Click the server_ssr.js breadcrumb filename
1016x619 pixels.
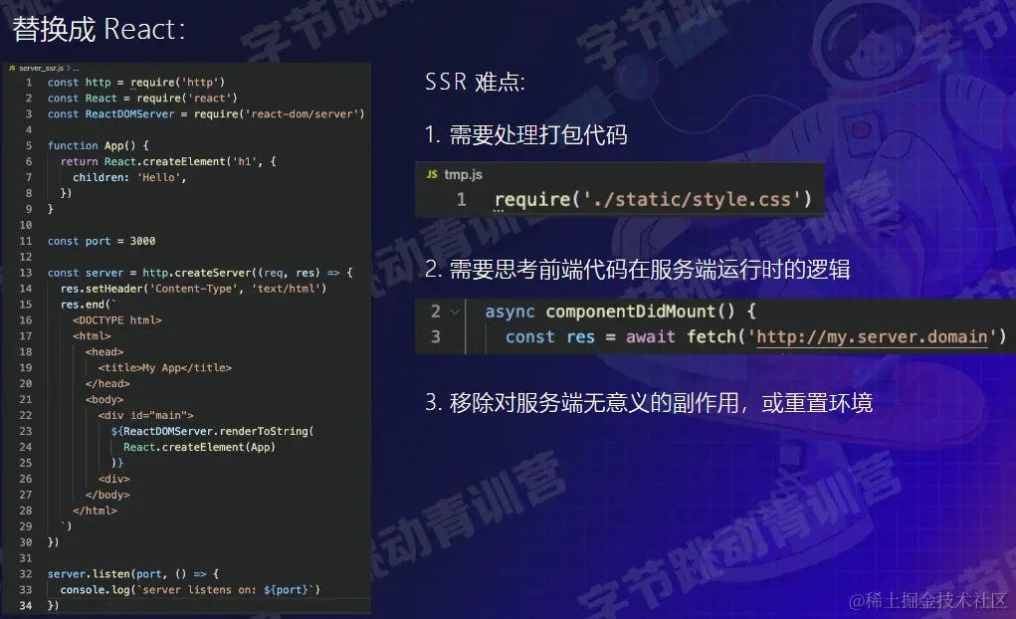[x=42, y=68]
